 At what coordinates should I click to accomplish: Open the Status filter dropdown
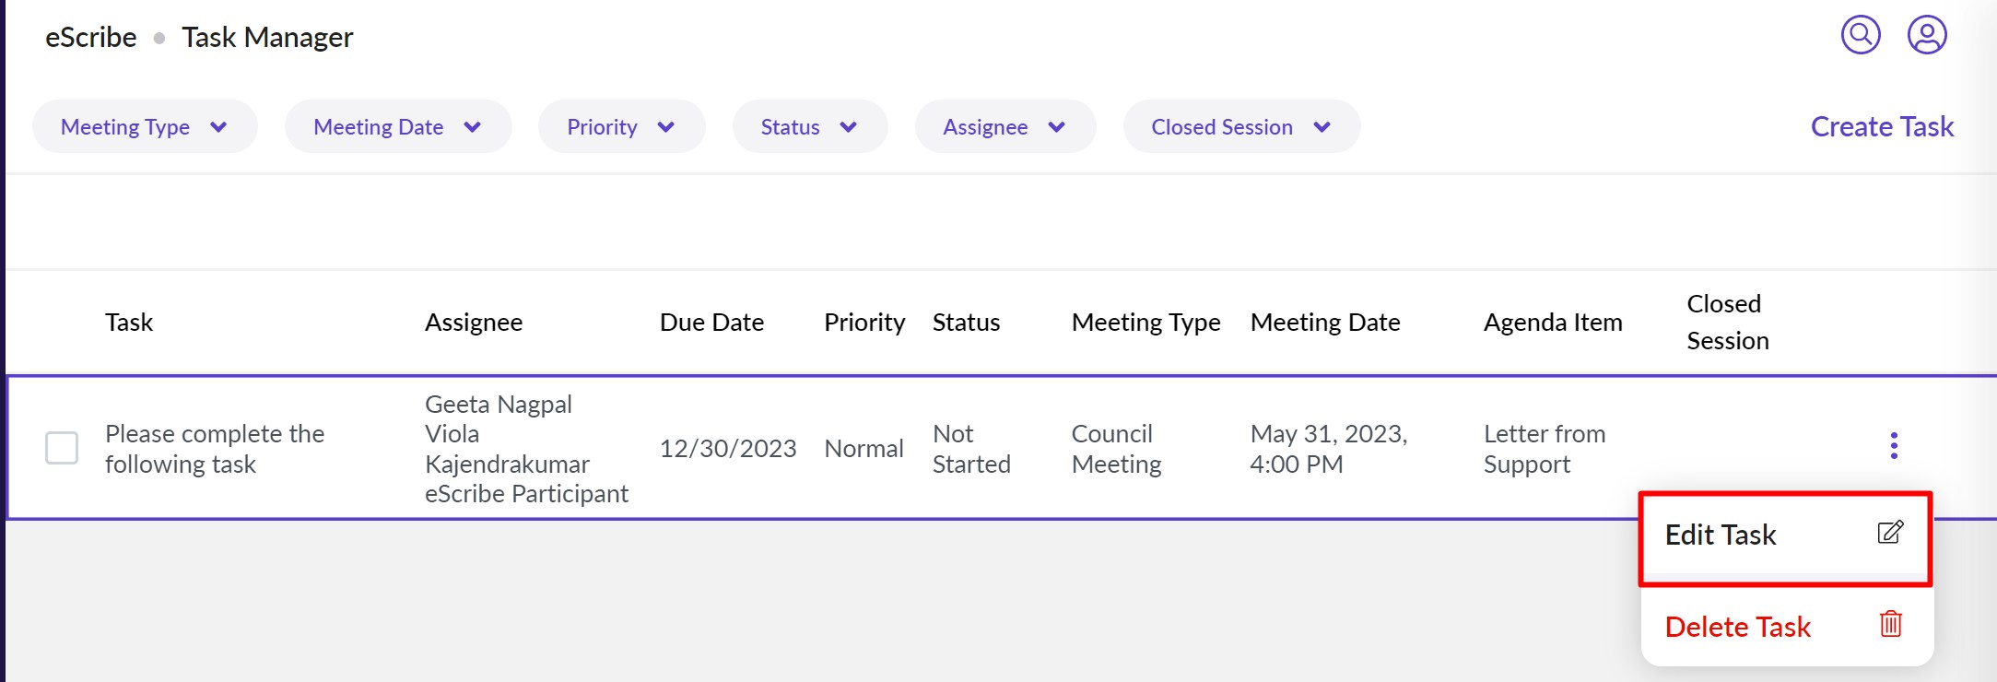click(x=809, y=127)
